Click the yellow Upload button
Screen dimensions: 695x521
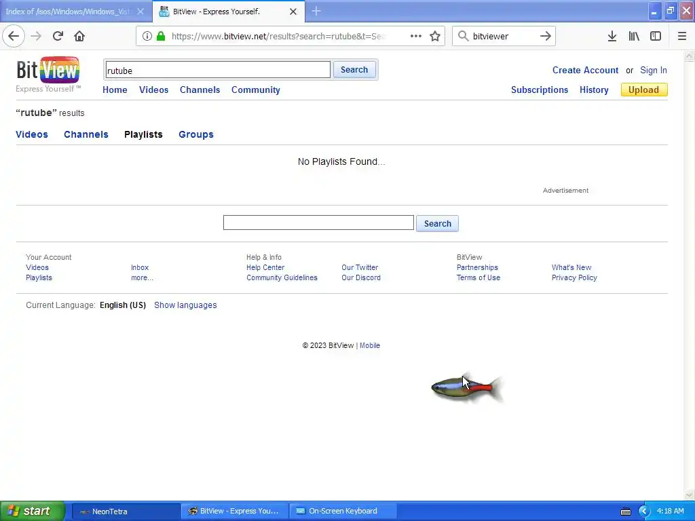coord(644,90)
